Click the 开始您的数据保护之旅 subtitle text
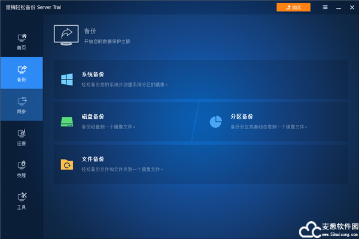Image resolution: width=359 pixels, height=239 pixels. [x=107, y=41]
